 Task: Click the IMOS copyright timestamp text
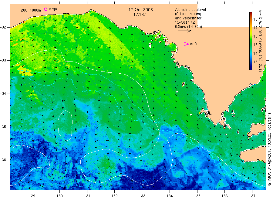click(x=269, y=149)
